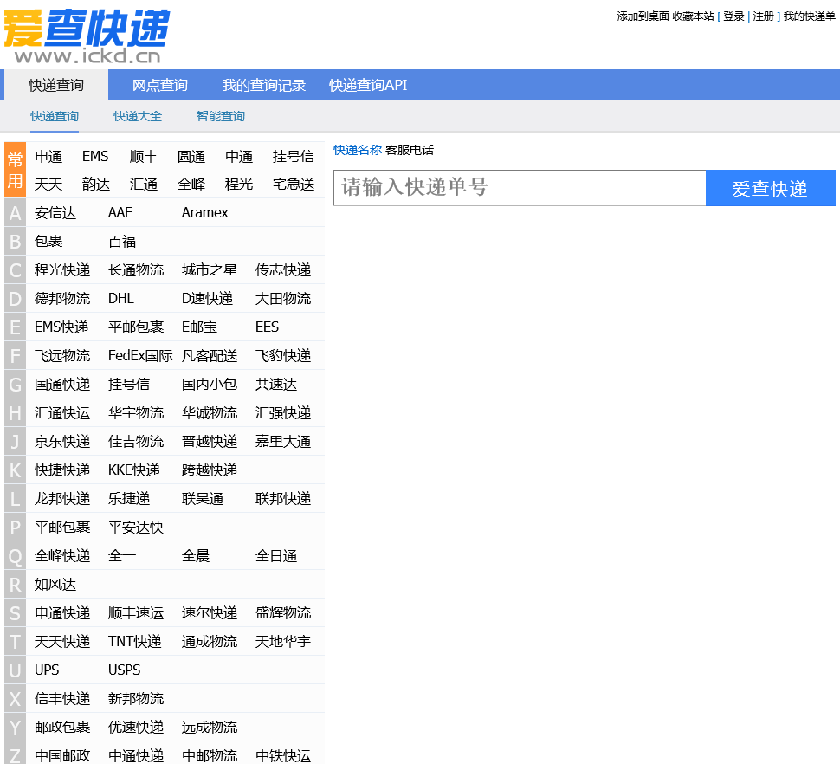840x764 pixels.
Task: Click the 客服电话 label
Action: pos(410,150)
